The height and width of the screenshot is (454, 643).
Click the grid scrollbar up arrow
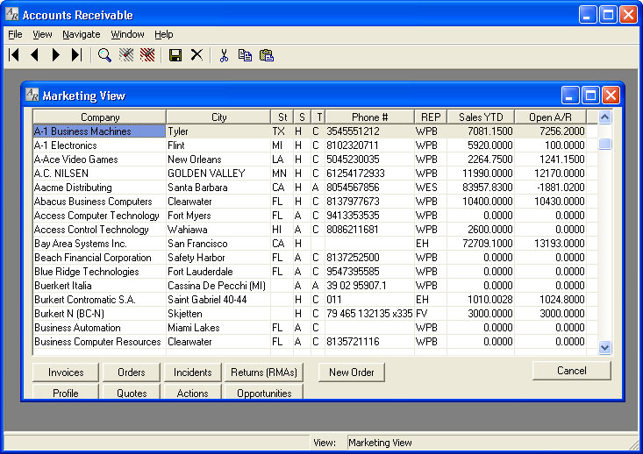[604, 117]
